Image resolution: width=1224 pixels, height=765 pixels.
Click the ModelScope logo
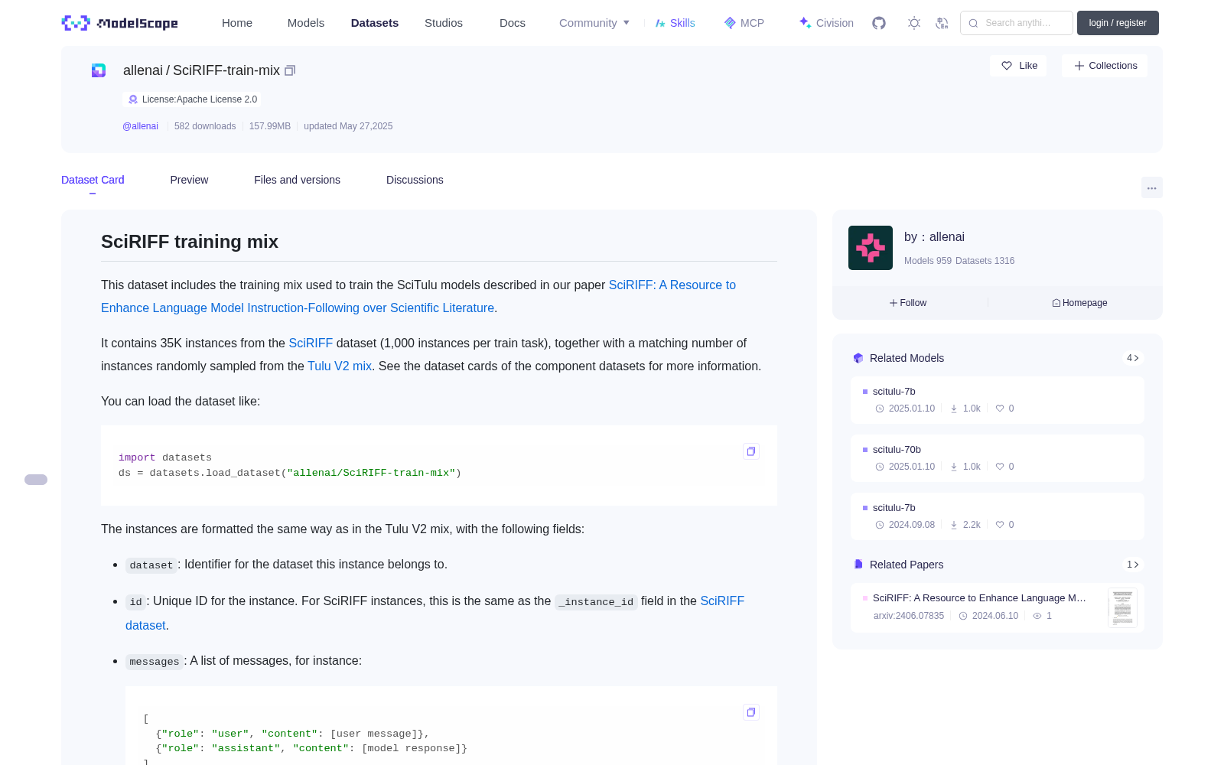tap(119, 23)
